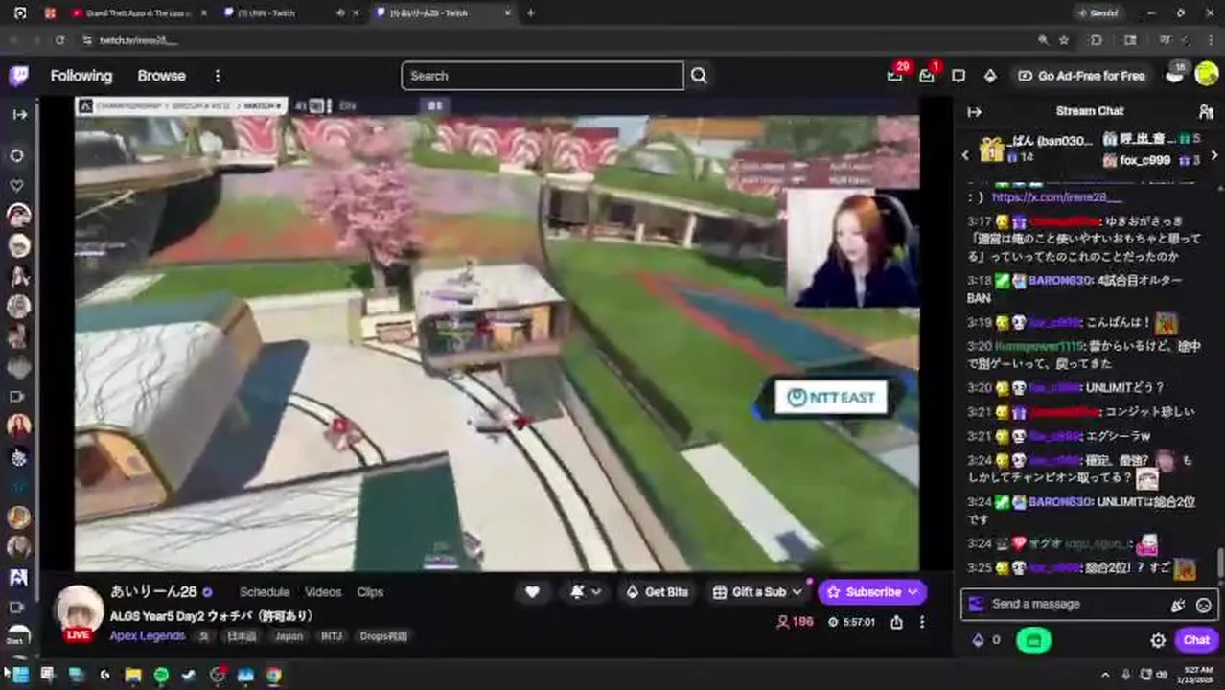The width and height of the screenshot is (1225, 690).
Task: Open chat settings gear
Action: [1158, 640]
